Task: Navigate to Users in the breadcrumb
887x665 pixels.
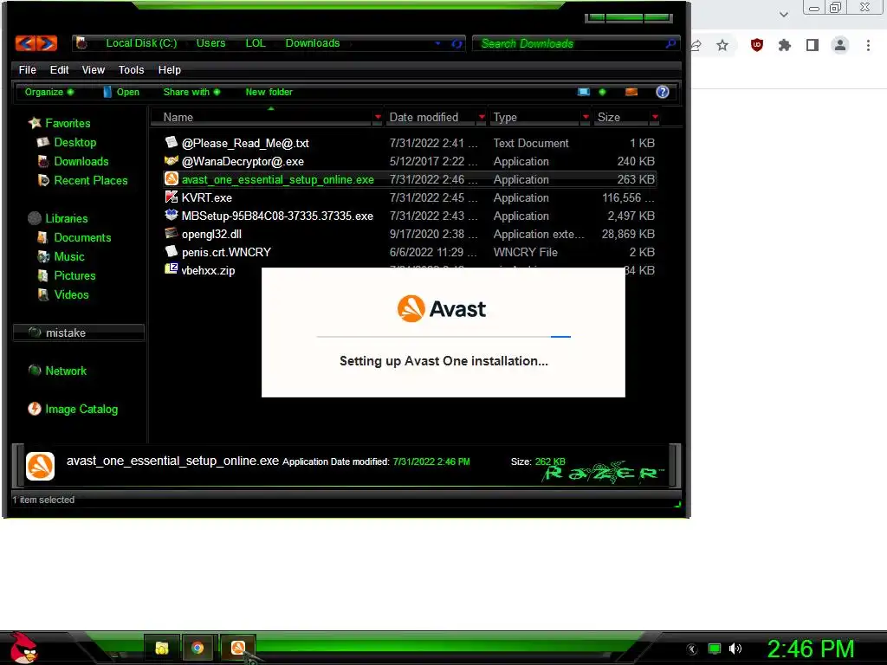Action: (x=211, y=43)
